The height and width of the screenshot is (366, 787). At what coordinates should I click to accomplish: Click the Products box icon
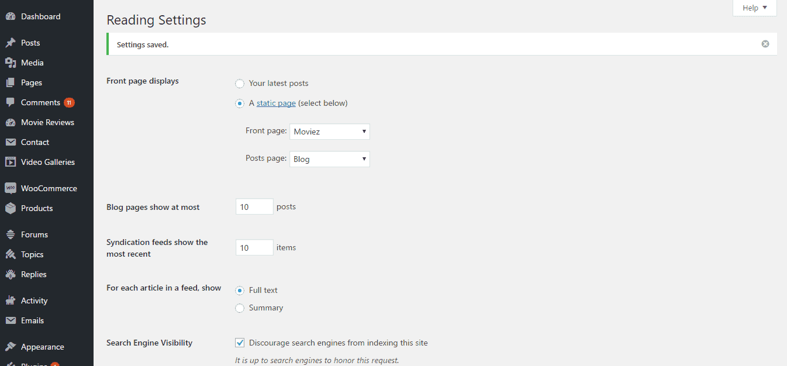tap(10, 208)
